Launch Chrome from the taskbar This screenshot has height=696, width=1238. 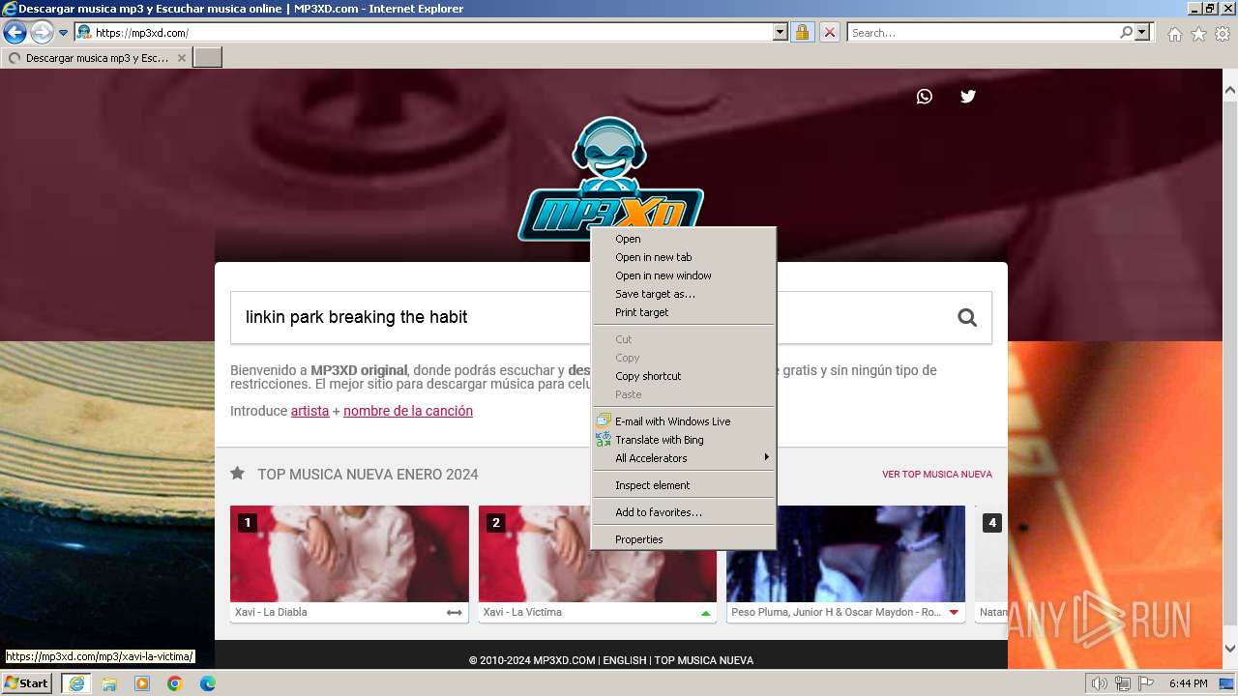(175, 683)
